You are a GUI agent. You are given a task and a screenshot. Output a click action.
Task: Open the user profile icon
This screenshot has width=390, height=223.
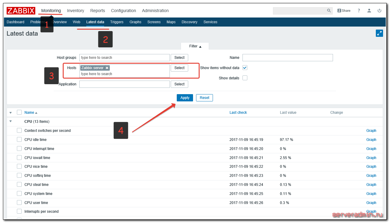pyautogui.click(x=369, y=11)
